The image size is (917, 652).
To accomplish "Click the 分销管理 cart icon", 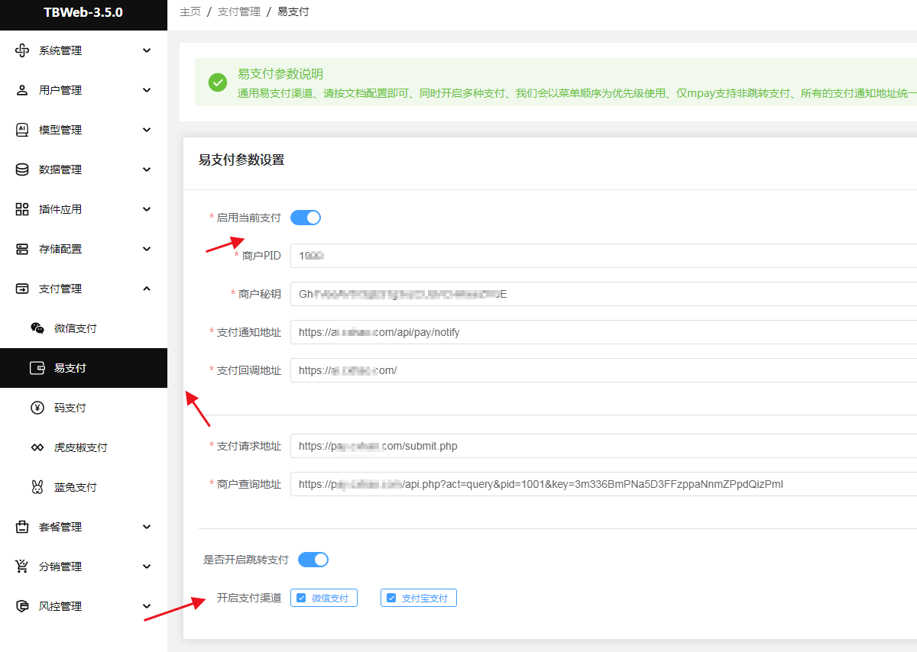I will pos(22,566).
